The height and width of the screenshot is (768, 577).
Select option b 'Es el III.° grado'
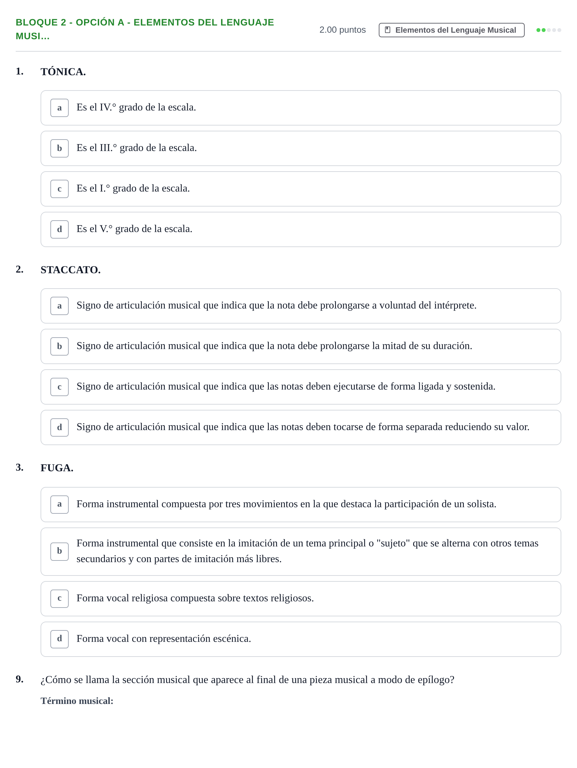tap(301, 148)
